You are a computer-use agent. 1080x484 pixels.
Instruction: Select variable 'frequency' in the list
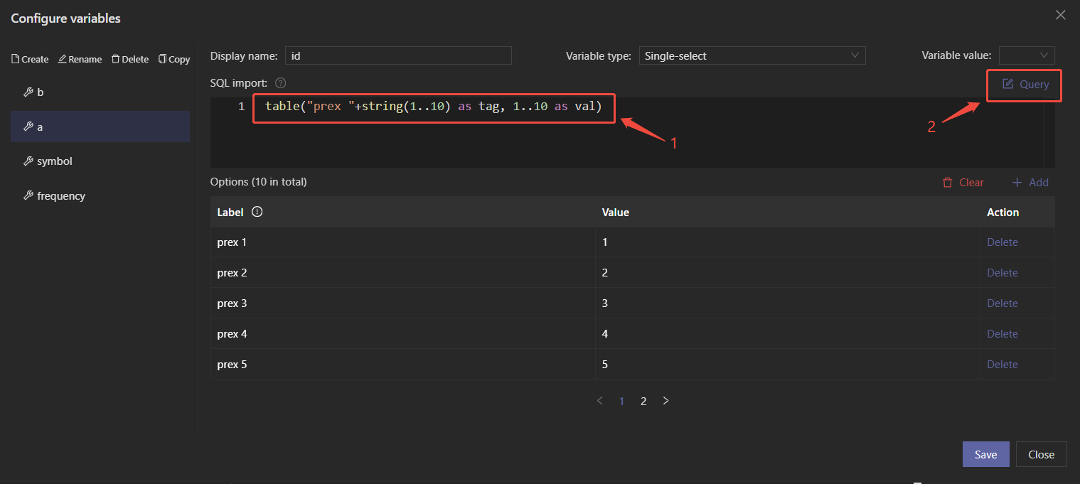tap(60, 196)
